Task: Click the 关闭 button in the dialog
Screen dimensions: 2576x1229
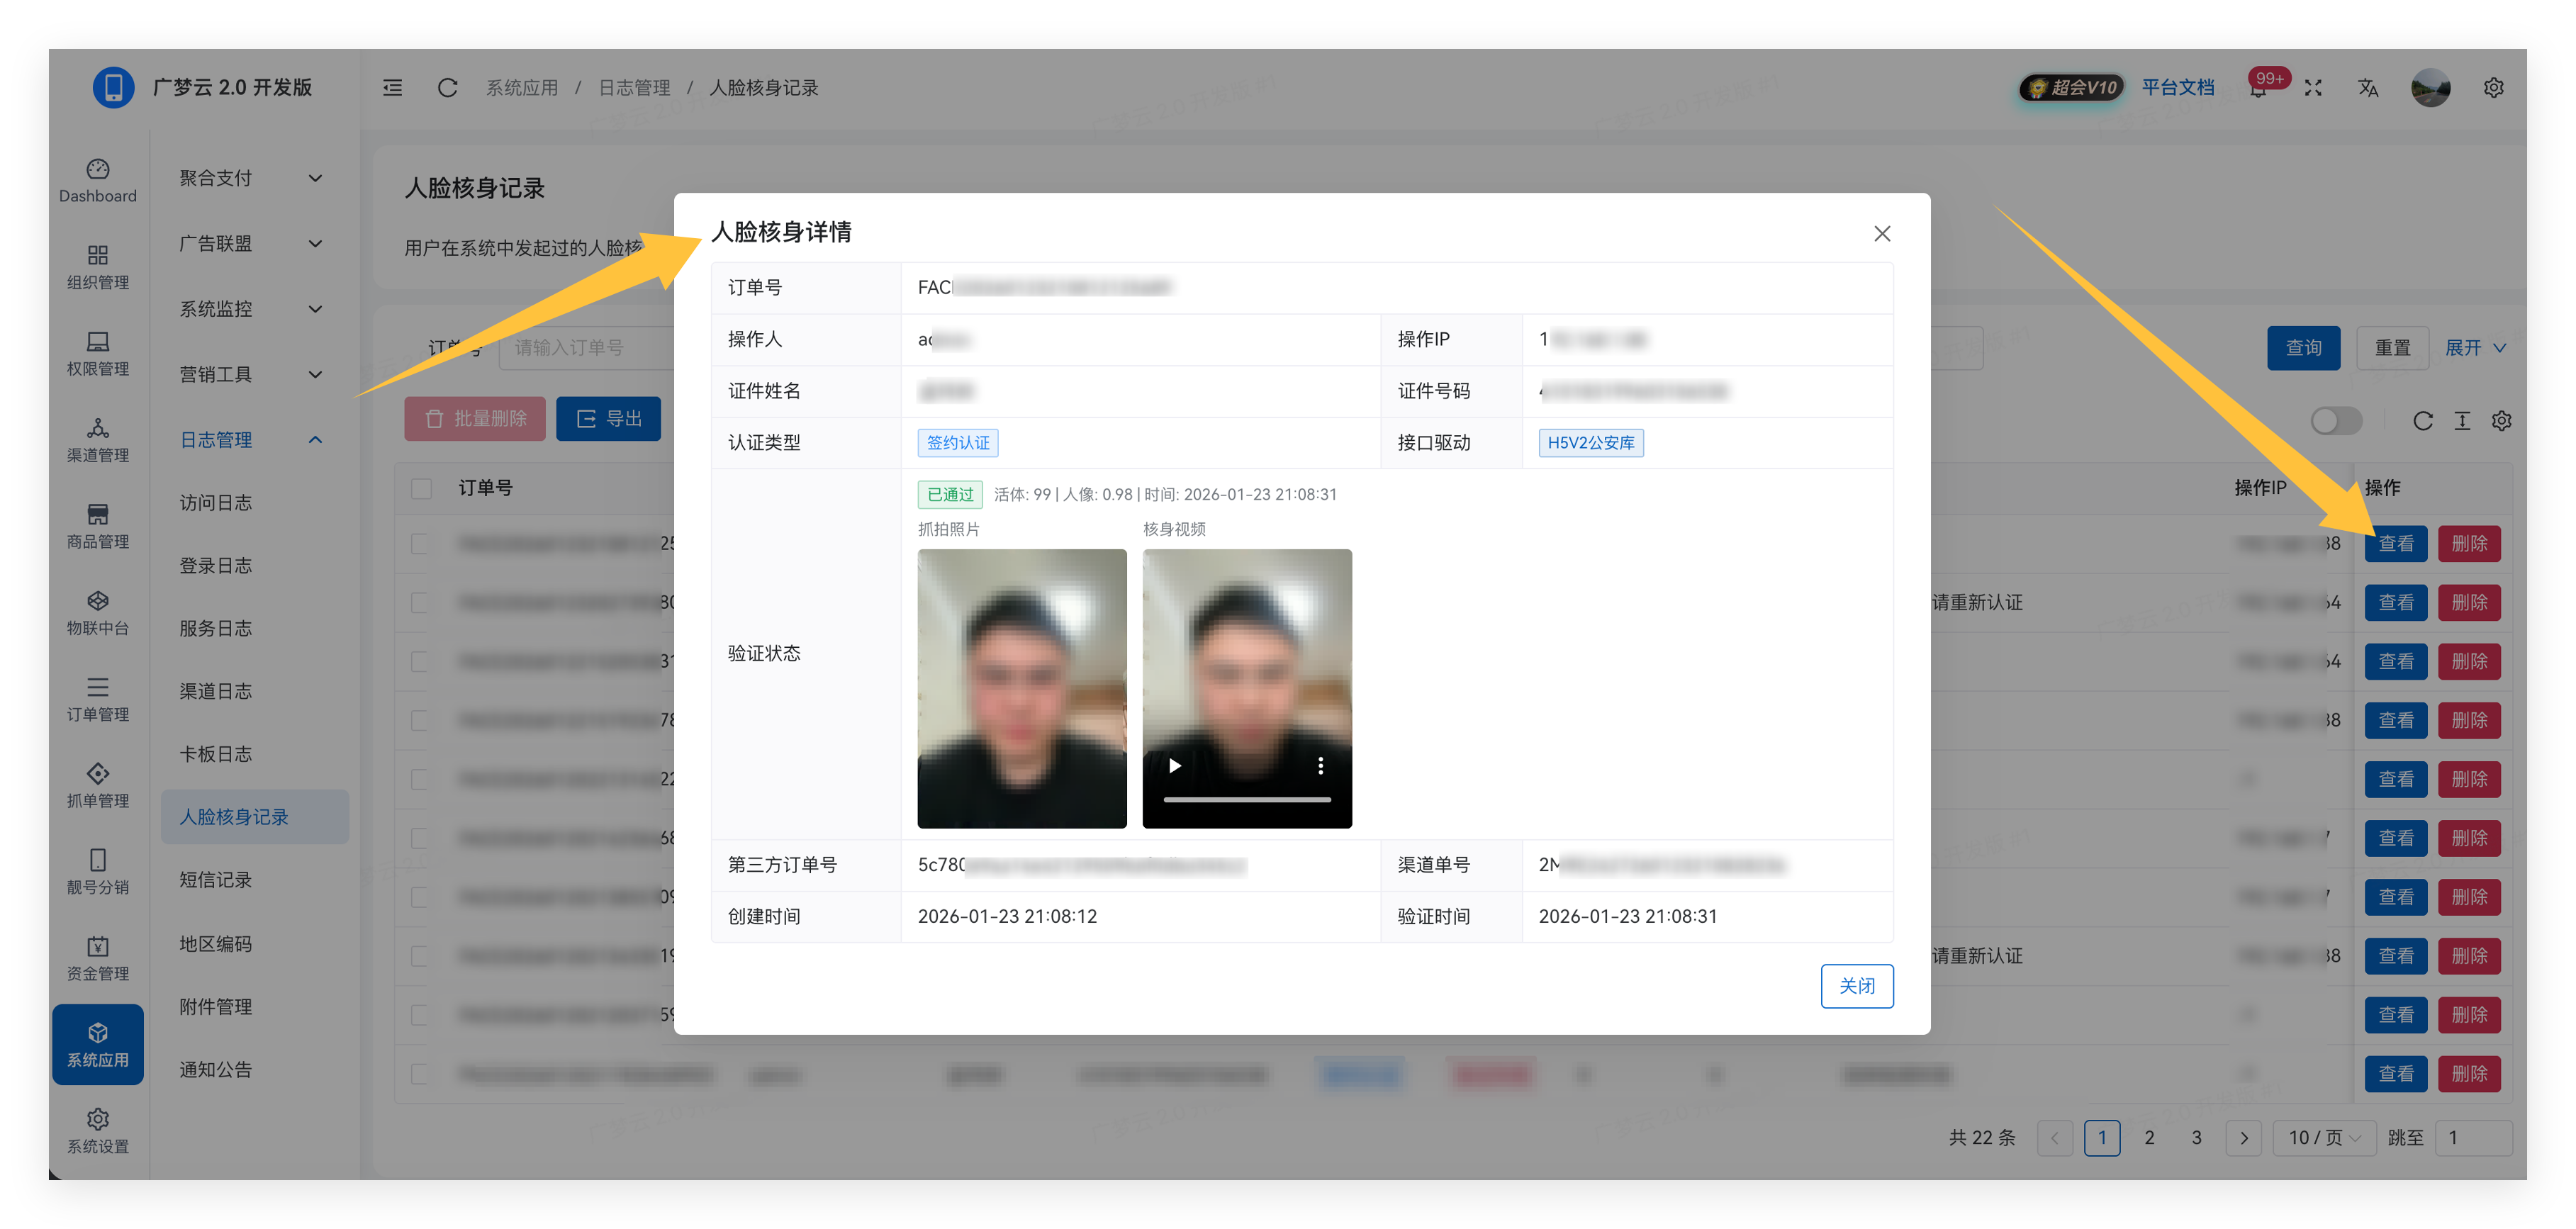Action: point(1856,986)
